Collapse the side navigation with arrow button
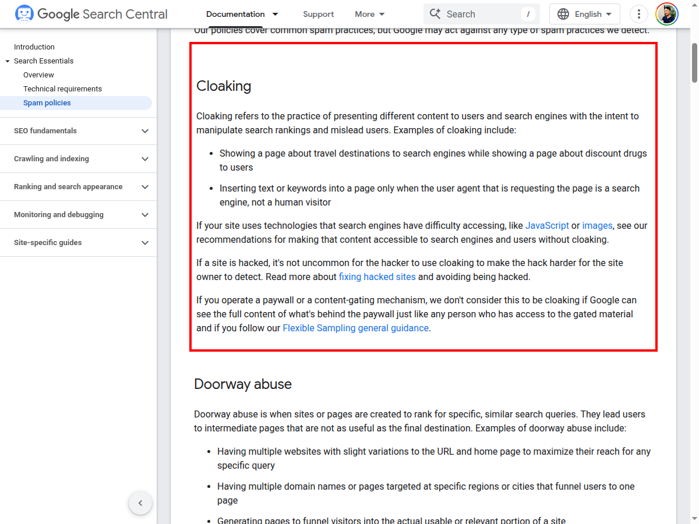Screen dimensions: 699x524 pos(140,503)
